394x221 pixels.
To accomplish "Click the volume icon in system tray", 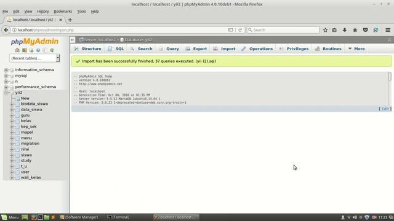I will click(355, 217).
